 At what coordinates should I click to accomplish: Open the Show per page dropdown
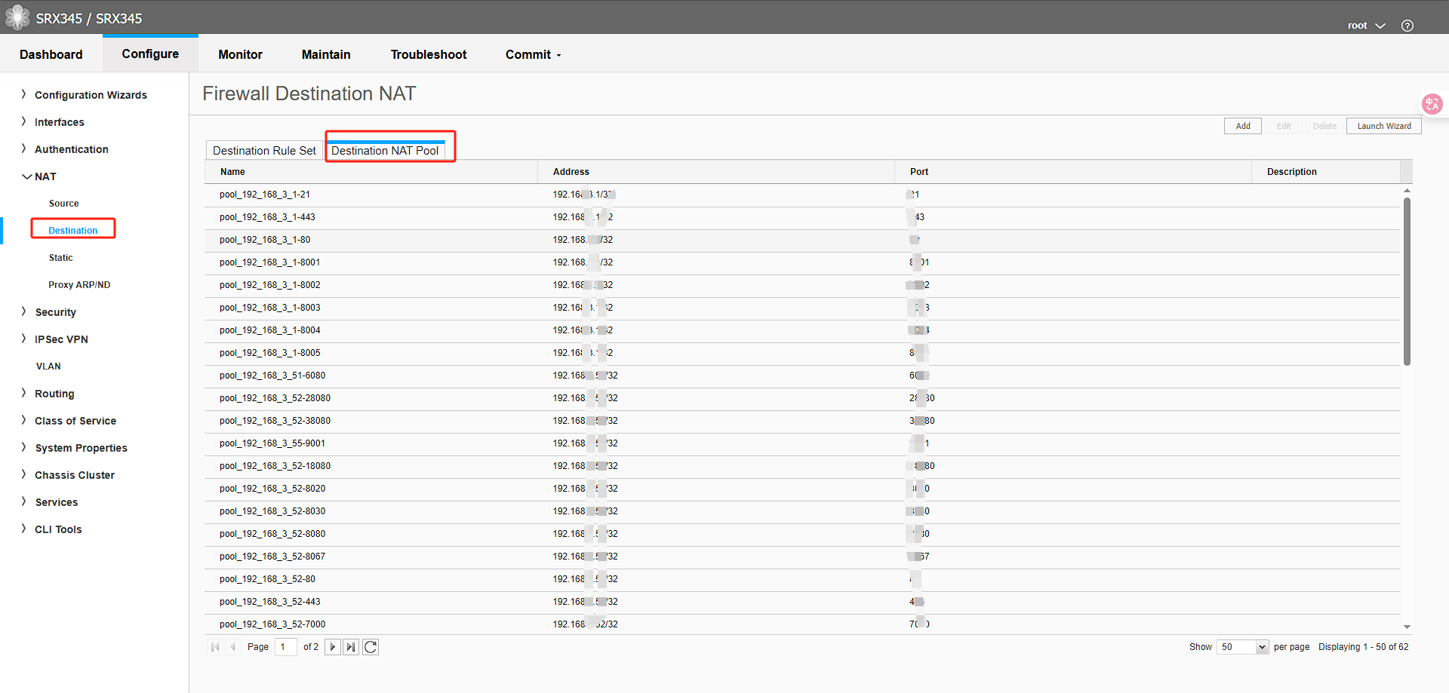(1241, 647)
